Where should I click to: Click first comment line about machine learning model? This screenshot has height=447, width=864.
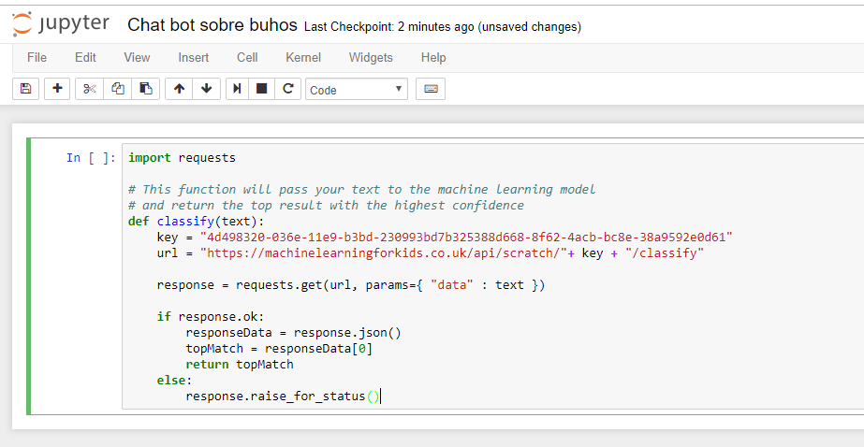(362, 190)
